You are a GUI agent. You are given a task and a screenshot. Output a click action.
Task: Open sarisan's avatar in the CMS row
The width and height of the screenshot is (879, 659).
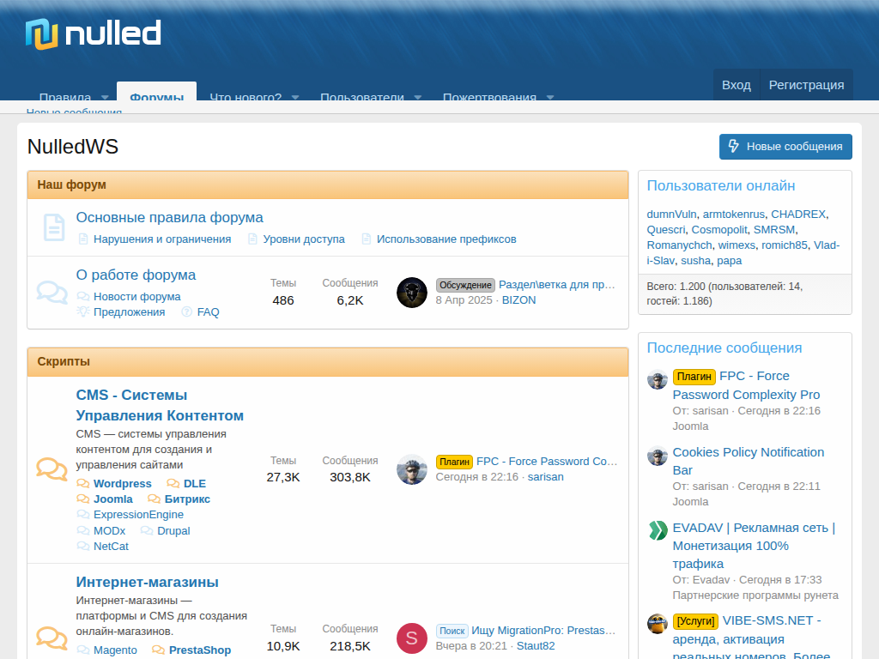coord(412,469)
